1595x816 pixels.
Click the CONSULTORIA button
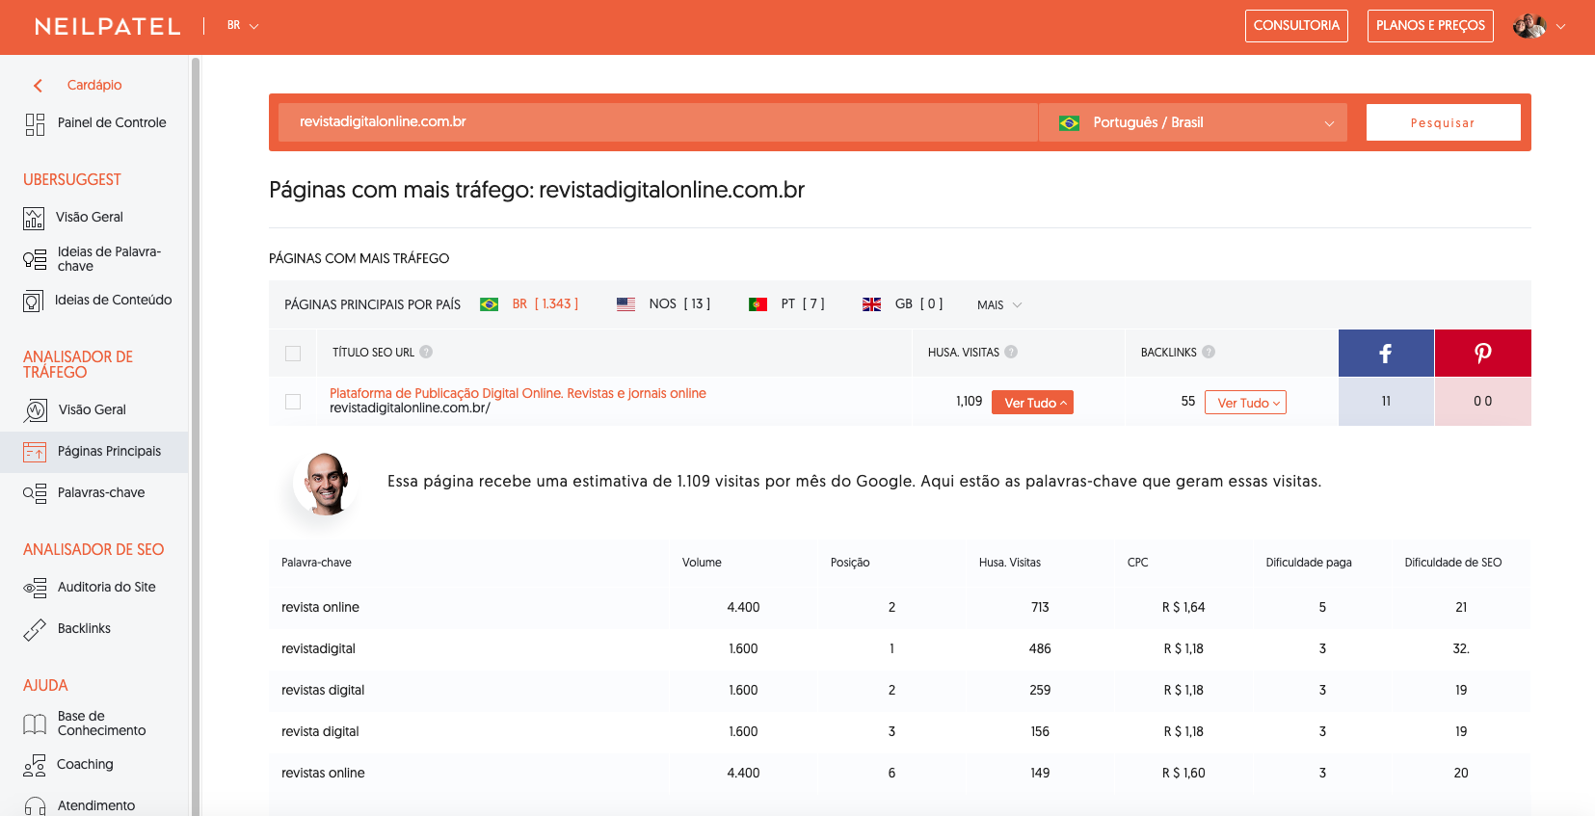tap(1296, 26)
